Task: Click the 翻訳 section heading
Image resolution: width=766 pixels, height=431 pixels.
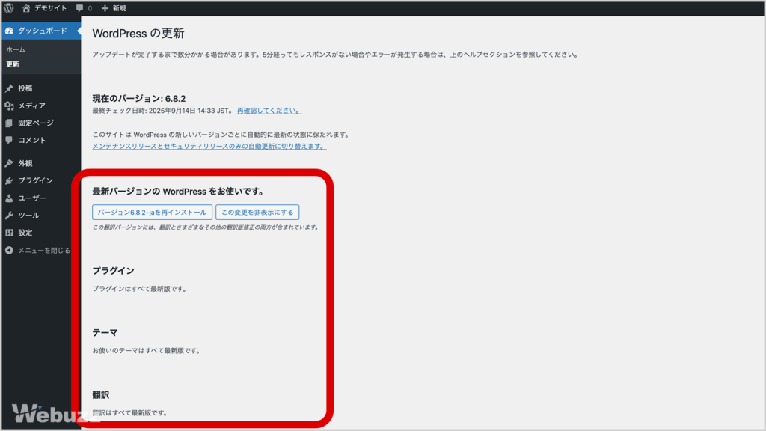Action: click(x=101, y=395)
